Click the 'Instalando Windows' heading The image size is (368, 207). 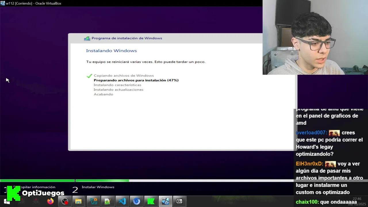(111, 51)
